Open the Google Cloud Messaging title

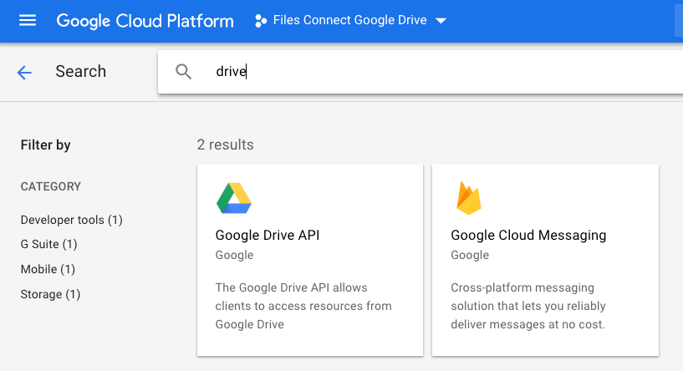click(528, 235)
